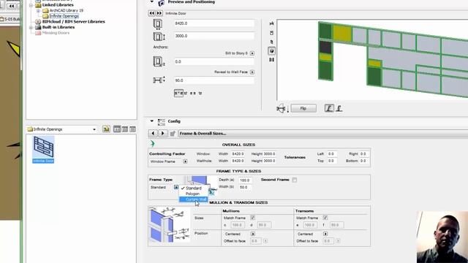This screenshot has height=263, width=468.
Task: Click the green arrow icon above Controlling Factor
Action: 153,144
